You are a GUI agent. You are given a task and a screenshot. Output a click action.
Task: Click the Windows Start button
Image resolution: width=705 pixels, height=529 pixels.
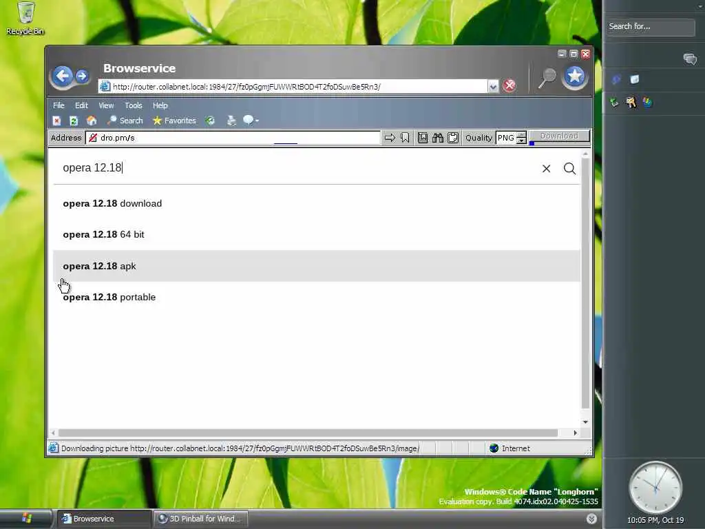[x=26, y=519]
